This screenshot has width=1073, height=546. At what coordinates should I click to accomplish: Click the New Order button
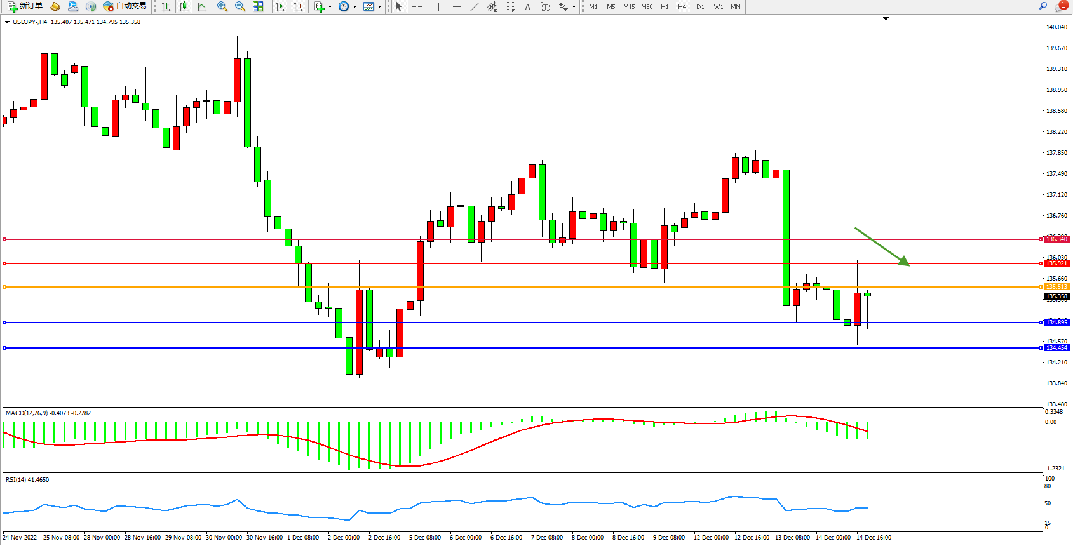point(25,6)
